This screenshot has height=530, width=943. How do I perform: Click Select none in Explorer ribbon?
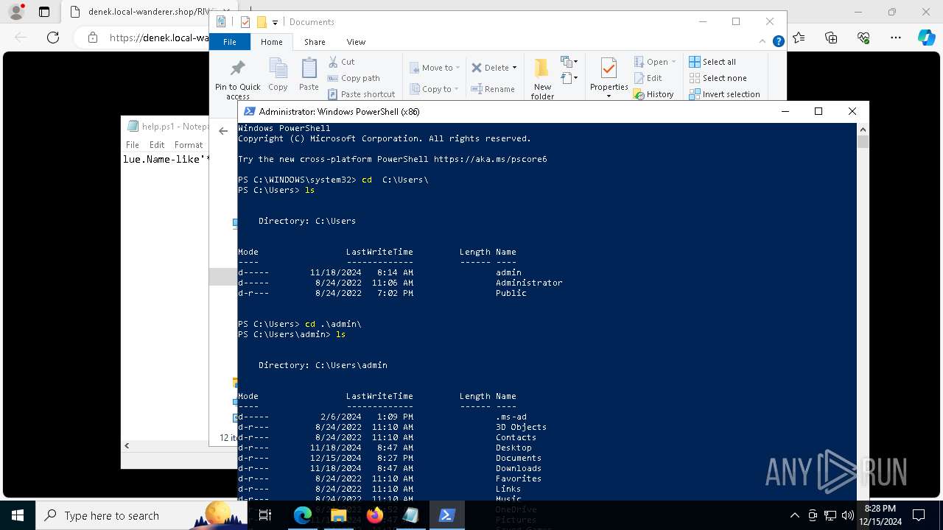click(x=718, y=78)
